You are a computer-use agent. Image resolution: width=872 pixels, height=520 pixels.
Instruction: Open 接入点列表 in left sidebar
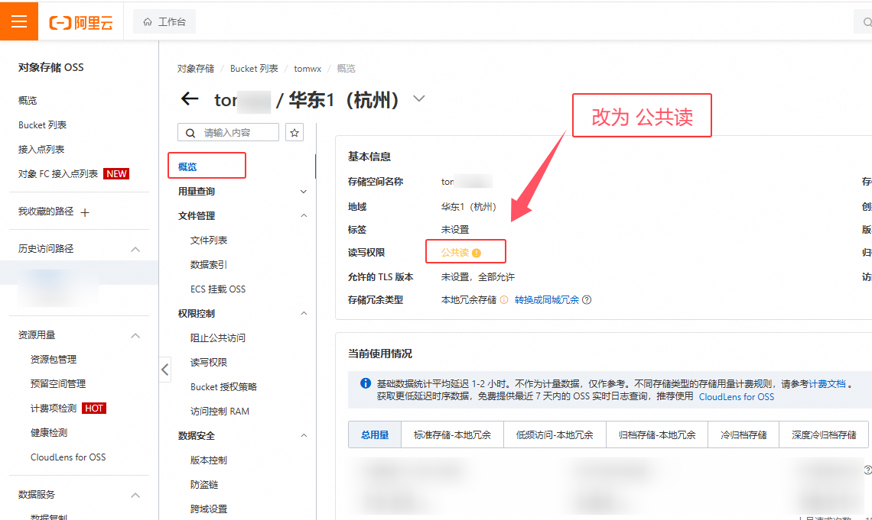(x=41, y=150)
